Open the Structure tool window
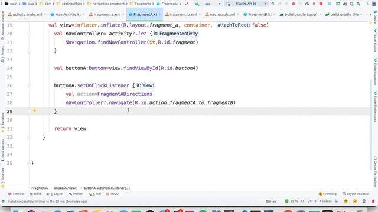 point(2,177)
